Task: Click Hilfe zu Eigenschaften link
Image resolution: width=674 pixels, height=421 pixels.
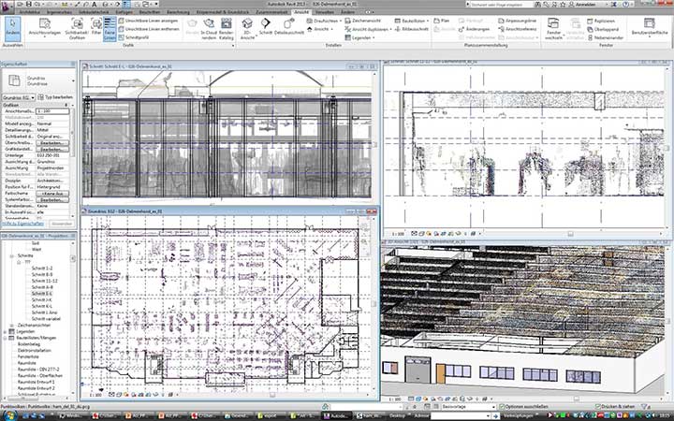Action: 19,224
